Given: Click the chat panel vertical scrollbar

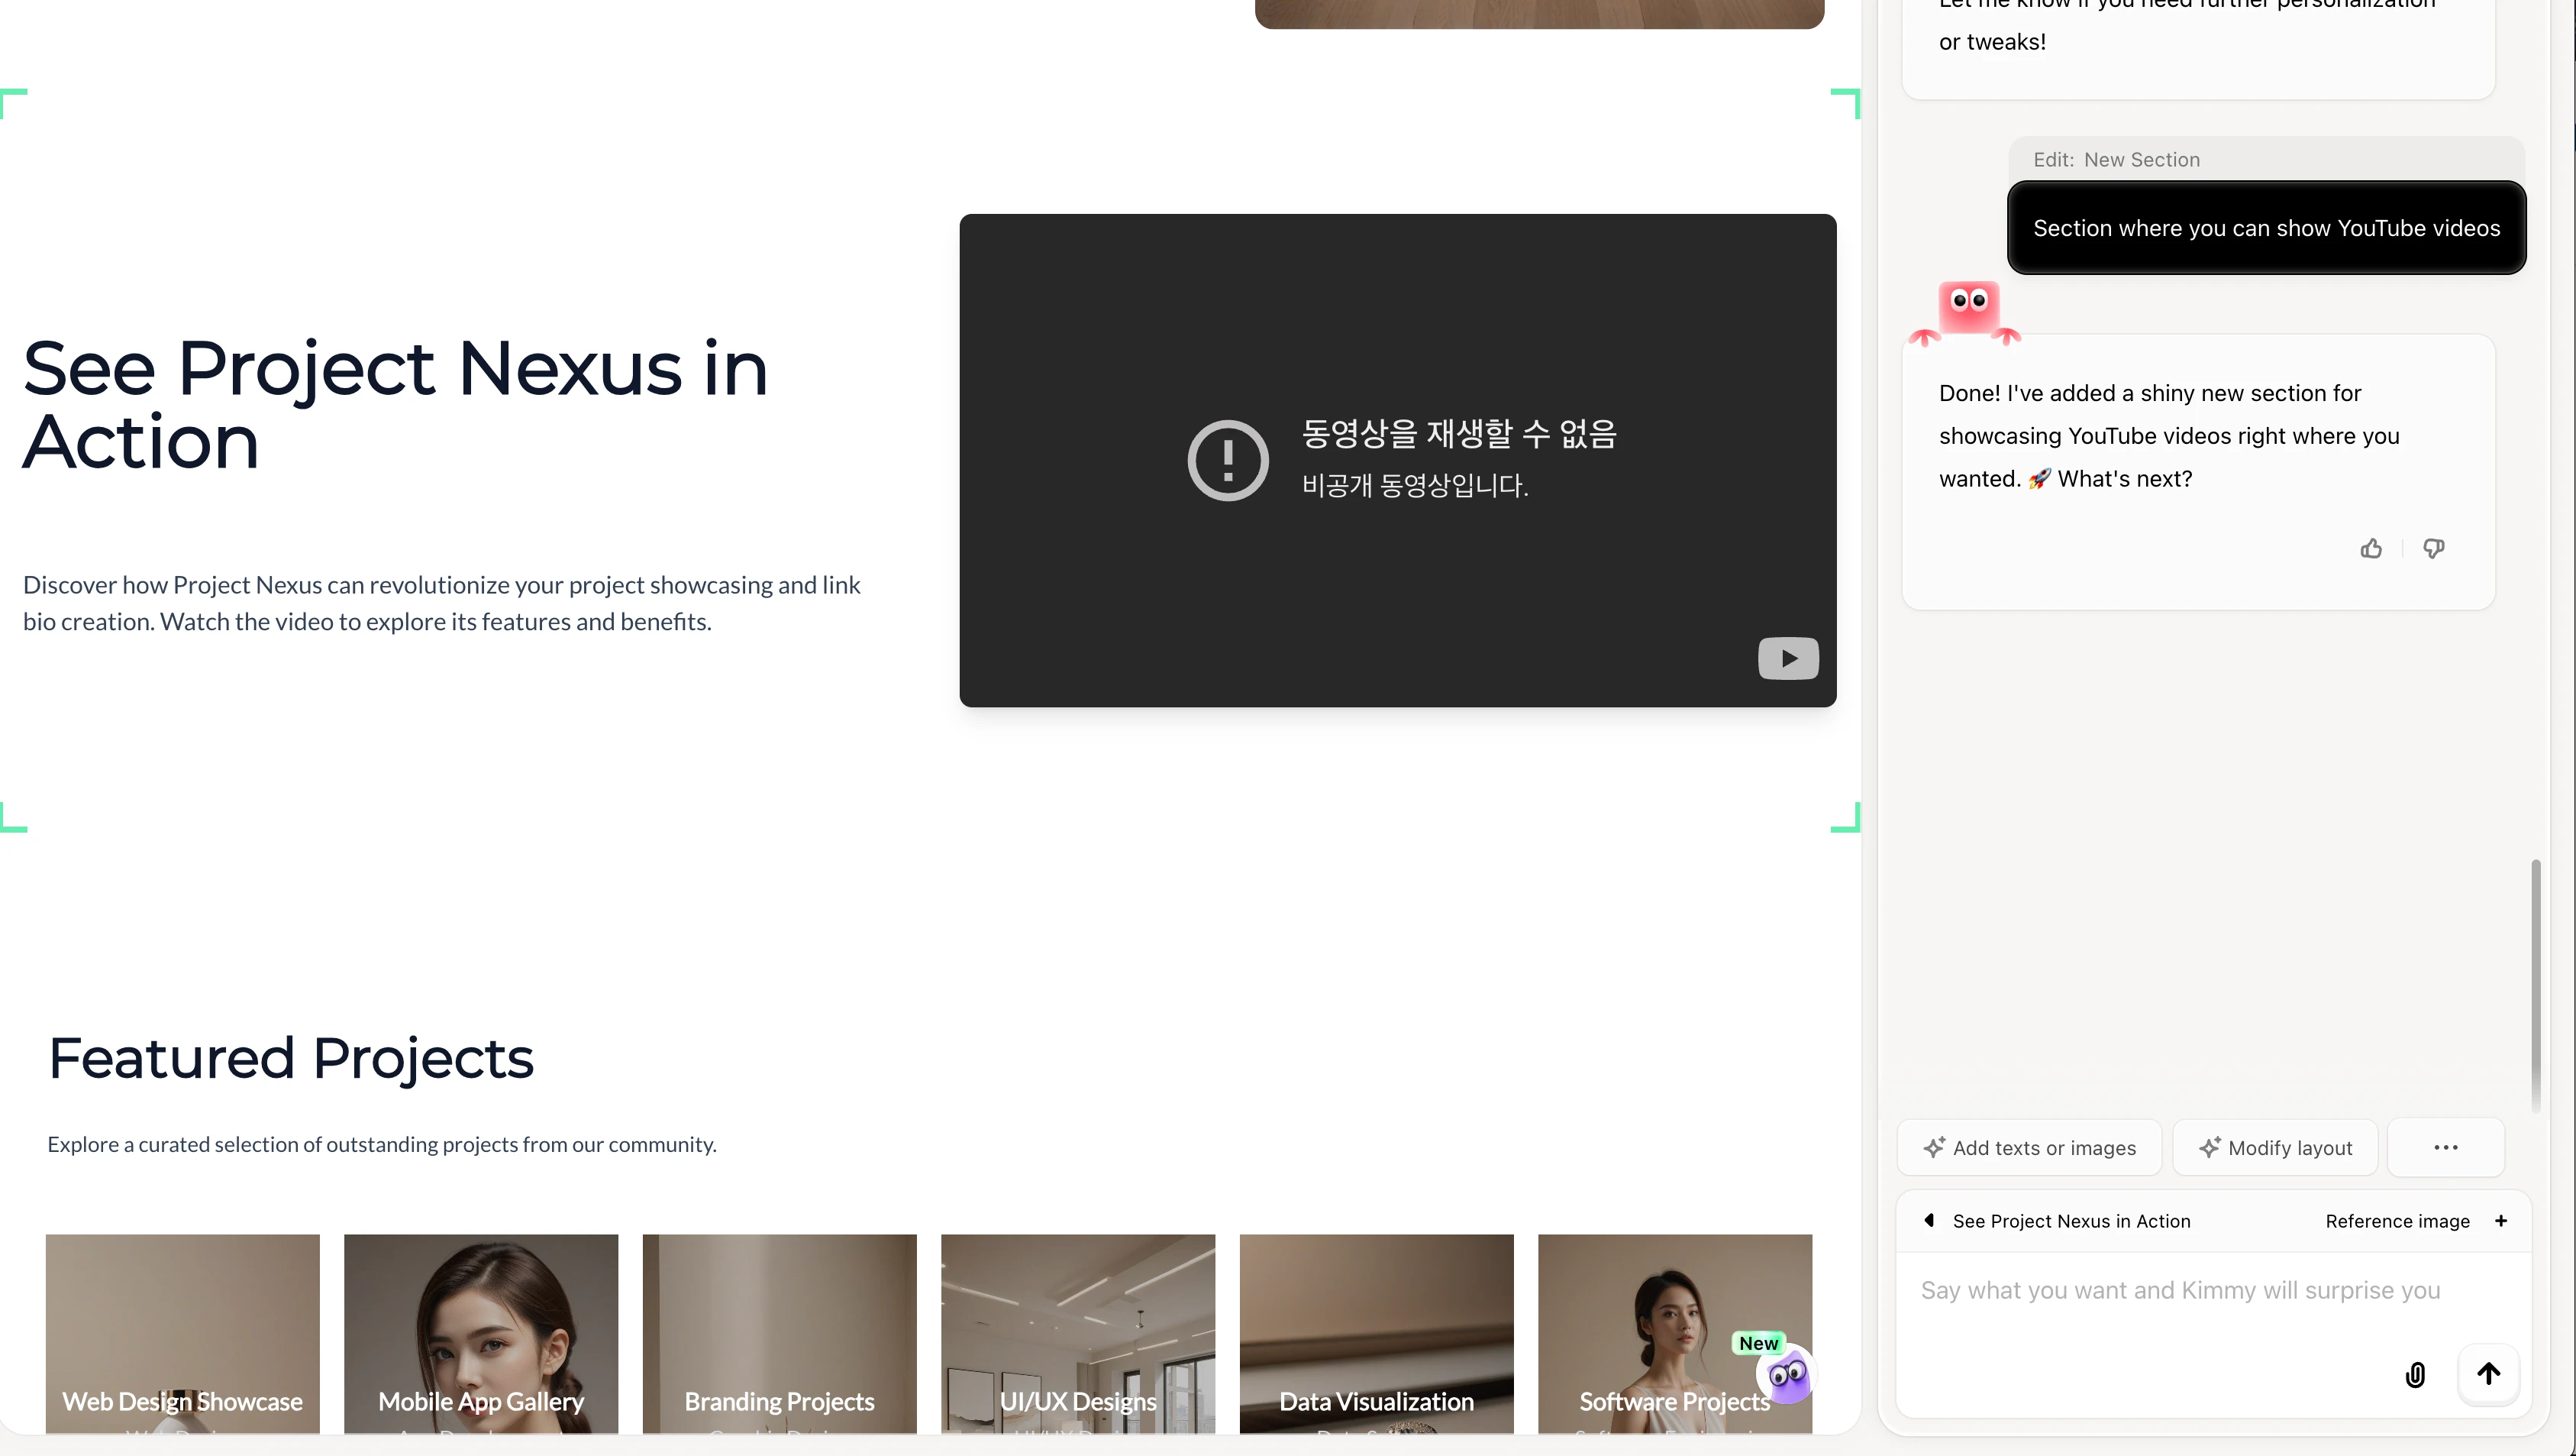Looking at the screenshot, I should (2536, 985).
